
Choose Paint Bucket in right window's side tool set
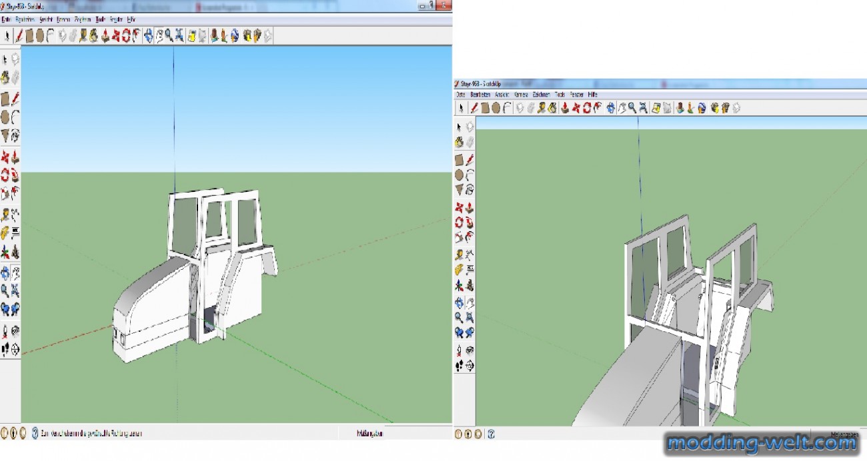[x=459, y=142]
